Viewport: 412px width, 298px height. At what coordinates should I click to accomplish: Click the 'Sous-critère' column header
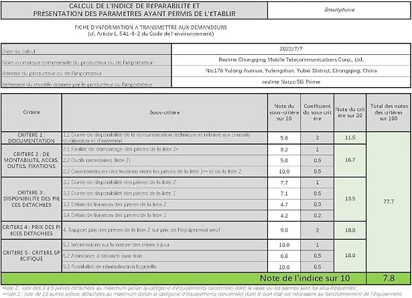click(165, 113)
